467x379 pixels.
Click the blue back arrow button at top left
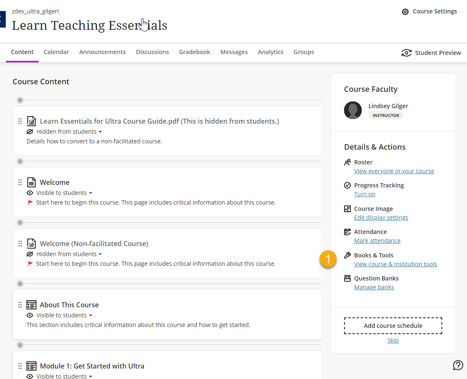point(3,19)
